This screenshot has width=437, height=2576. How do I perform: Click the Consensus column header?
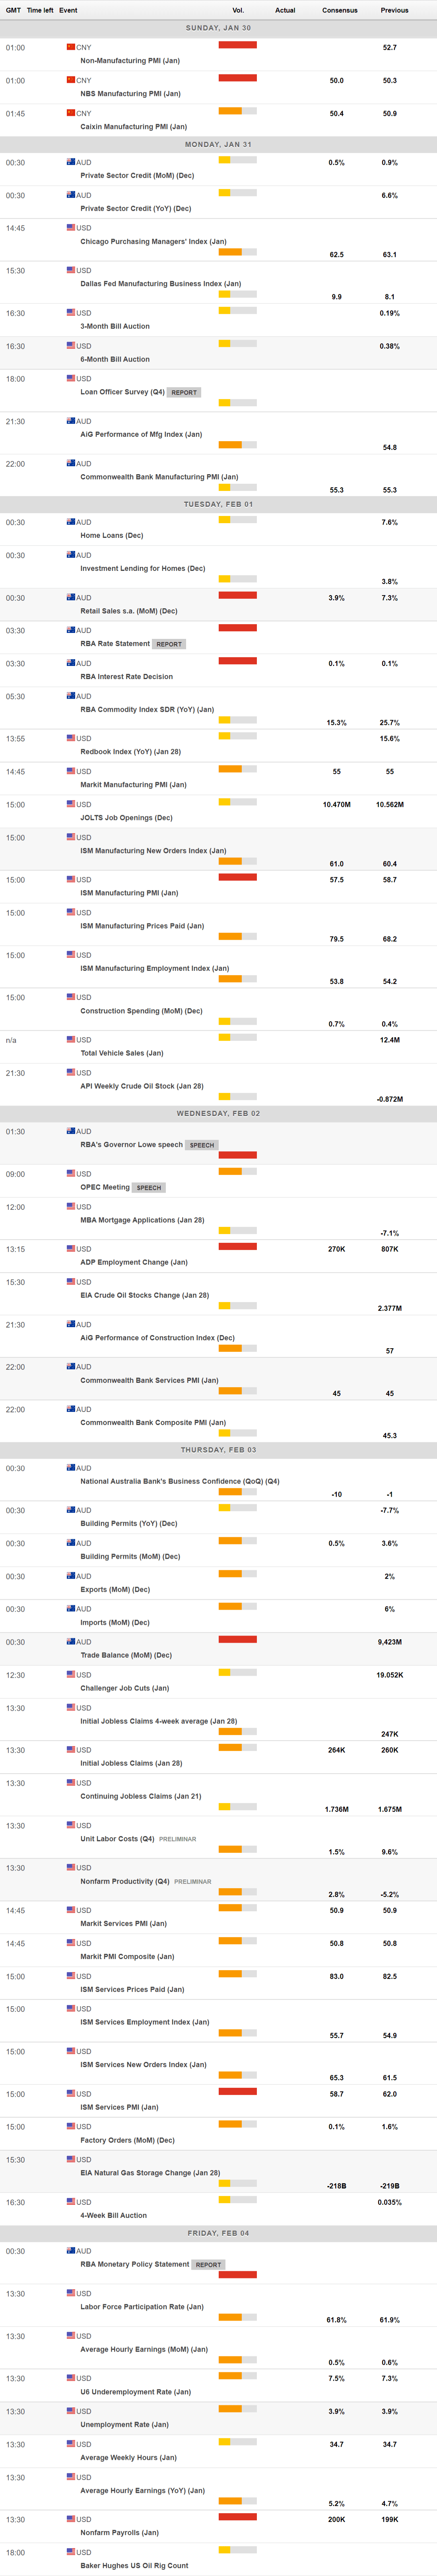click(339, 10)
